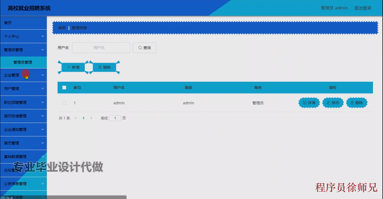Click the plus icon on 新增 button
The width and height of the screenshot is (383, 199).
pyautogui.click(x=69, y=67)
